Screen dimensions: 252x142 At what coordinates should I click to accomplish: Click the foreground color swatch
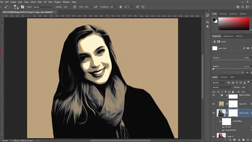pyautogui.click(x=214, y=20)
